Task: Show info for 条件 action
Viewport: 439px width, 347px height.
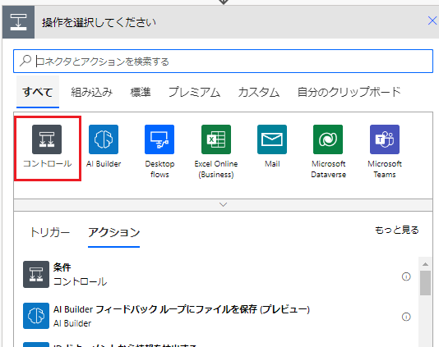Action: [x=406, y=276]
